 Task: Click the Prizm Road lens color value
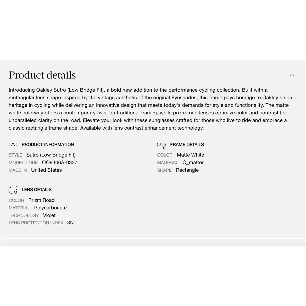tap(42, 200)
